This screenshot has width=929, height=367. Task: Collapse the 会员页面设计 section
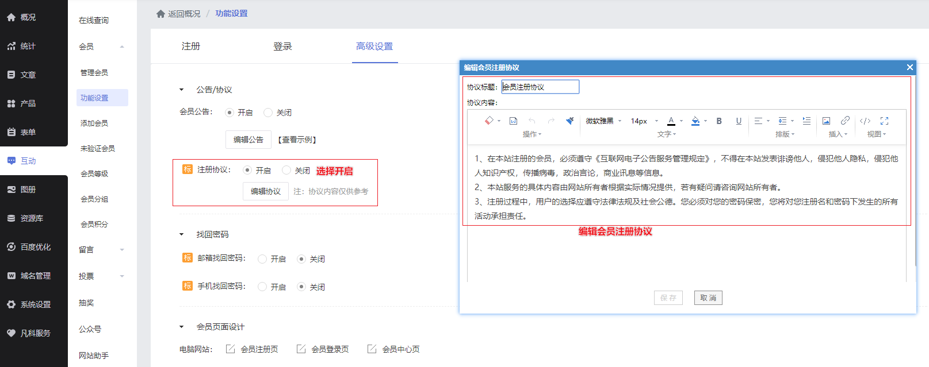pos(182,327)
